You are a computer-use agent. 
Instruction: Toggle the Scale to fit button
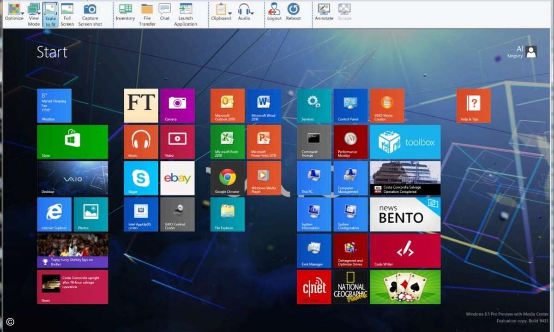pyautogui.click(x=50, y=14)
